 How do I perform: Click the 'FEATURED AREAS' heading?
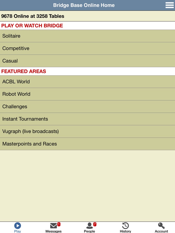point(23,71)
